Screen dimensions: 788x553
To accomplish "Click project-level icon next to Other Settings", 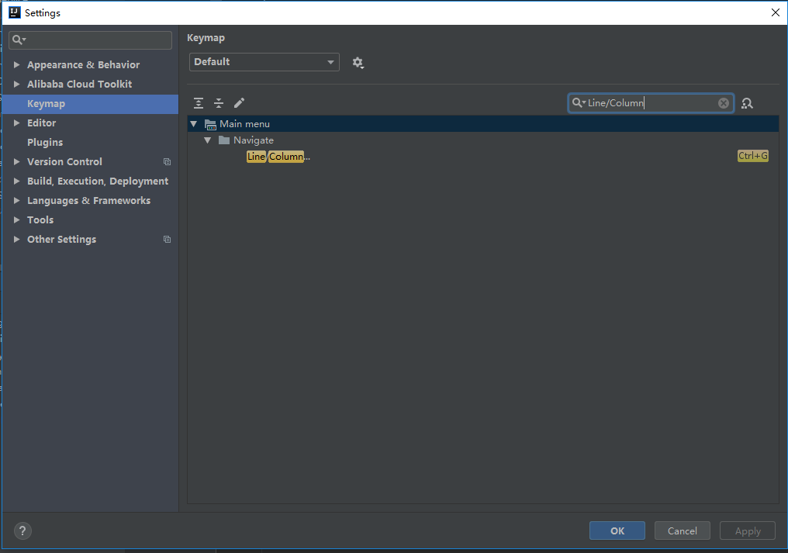I will click(x=167, y=240).
